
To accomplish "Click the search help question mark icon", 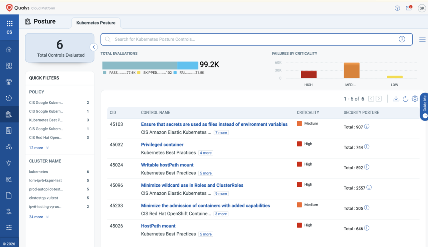I will tap(402, 39).
